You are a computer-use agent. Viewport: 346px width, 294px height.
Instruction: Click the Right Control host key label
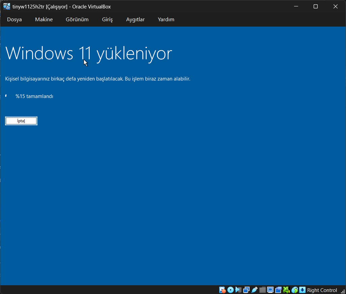coord(322,290)
